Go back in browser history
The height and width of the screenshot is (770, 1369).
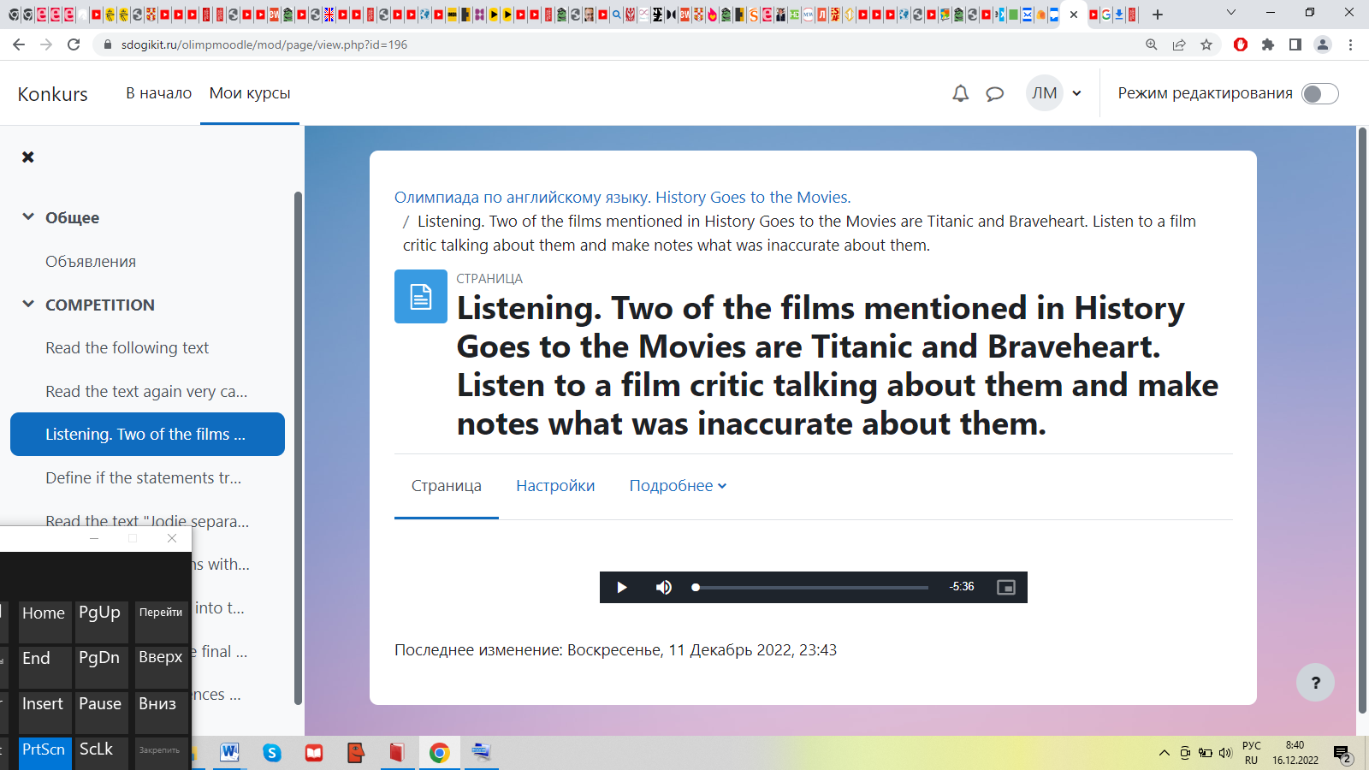[x=19, y=44]
